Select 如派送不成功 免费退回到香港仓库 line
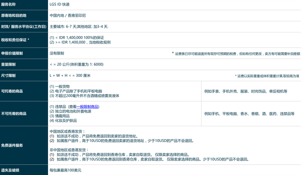The width and height of the screenshot is (301, 175). pyautogui.click(x=120, y=155)
